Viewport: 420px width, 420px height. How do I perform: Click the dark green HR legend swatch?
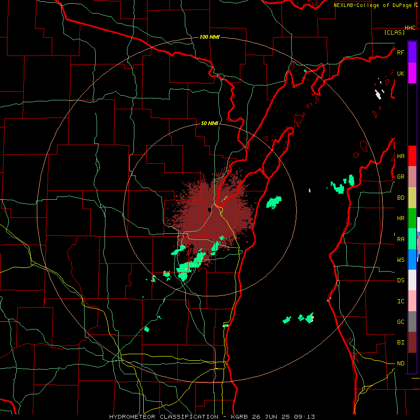(x=412, y=218)
